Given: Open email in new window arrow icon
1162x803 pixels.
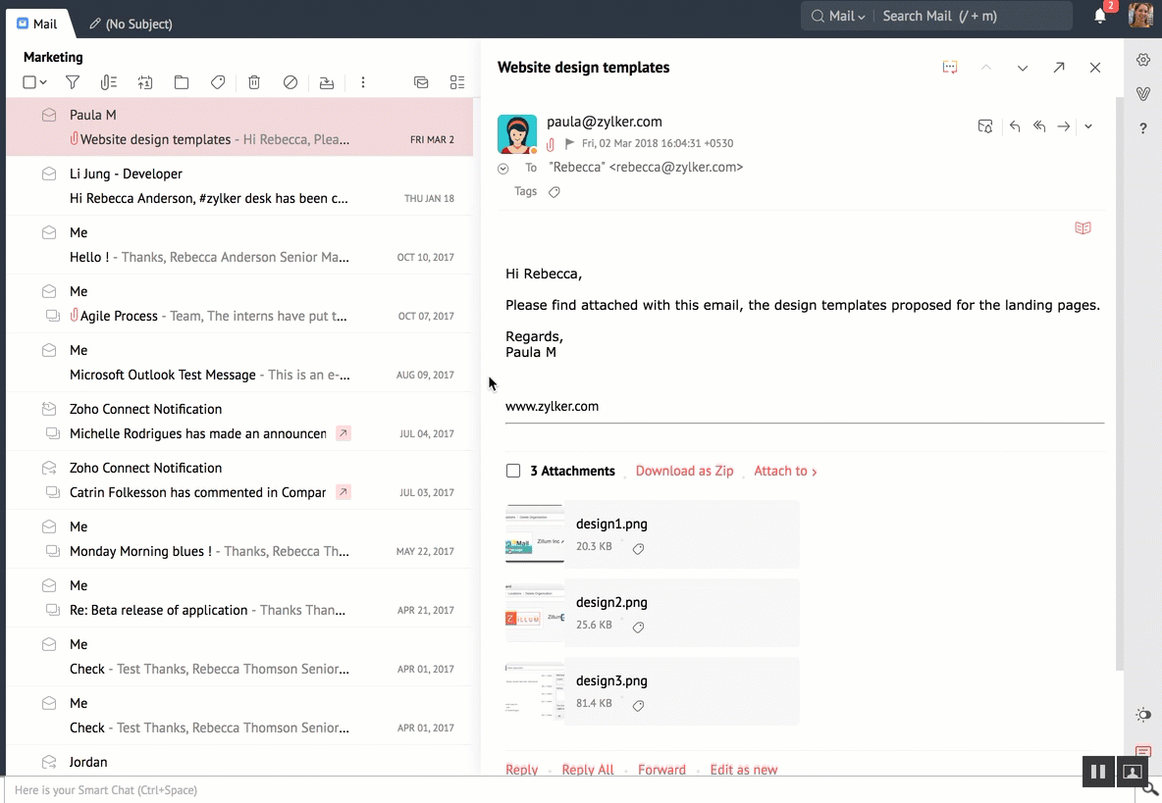Looking at the screenshot, I should (x=1059, y=68).
